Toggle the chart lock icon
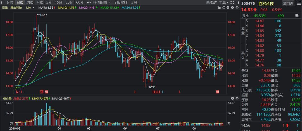The image size is (302, 131). (x=219, y=8)
